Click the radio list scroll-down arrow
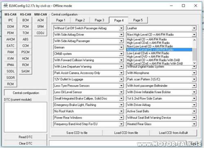204x148 pixels. coord(195,63)
